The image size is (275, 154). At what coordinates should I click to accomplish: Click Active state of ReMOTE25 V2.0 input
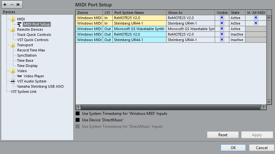pos(237,18)
